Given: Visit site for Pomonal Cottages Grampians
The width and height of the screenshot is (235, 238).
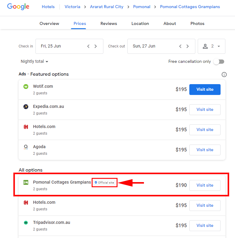Looking at the screenshot, I should coord(205,185).
